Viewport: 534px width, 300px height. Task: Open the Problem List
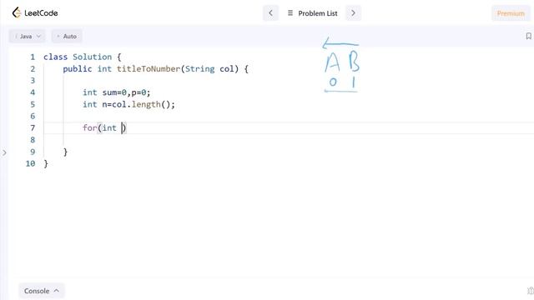point(312,13)
